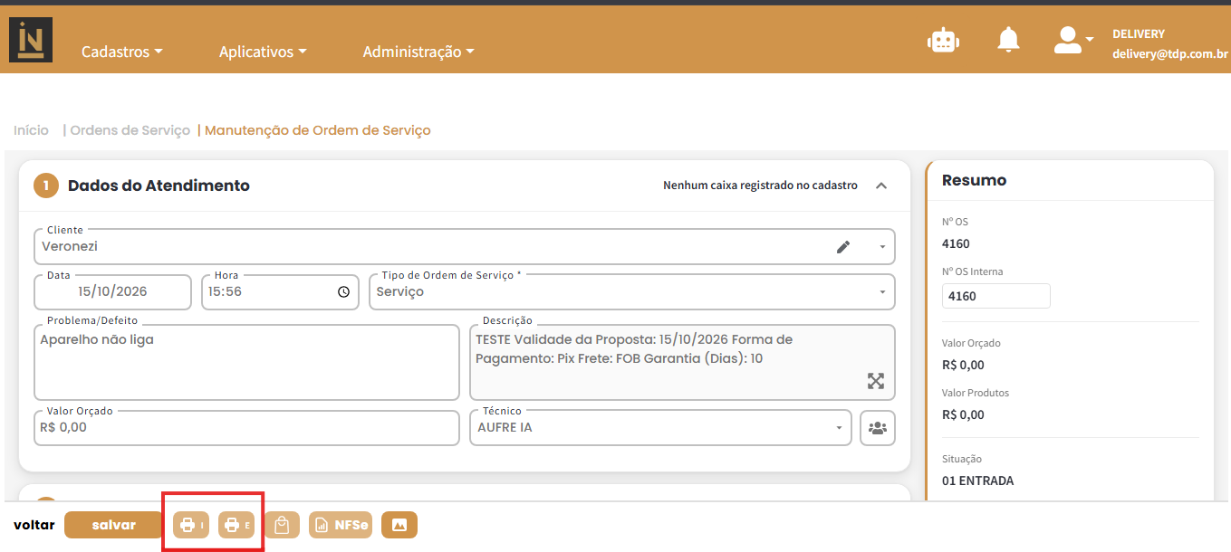Go back using voltar
Viewport: 1231px width, 552px height.
point(34,525)
